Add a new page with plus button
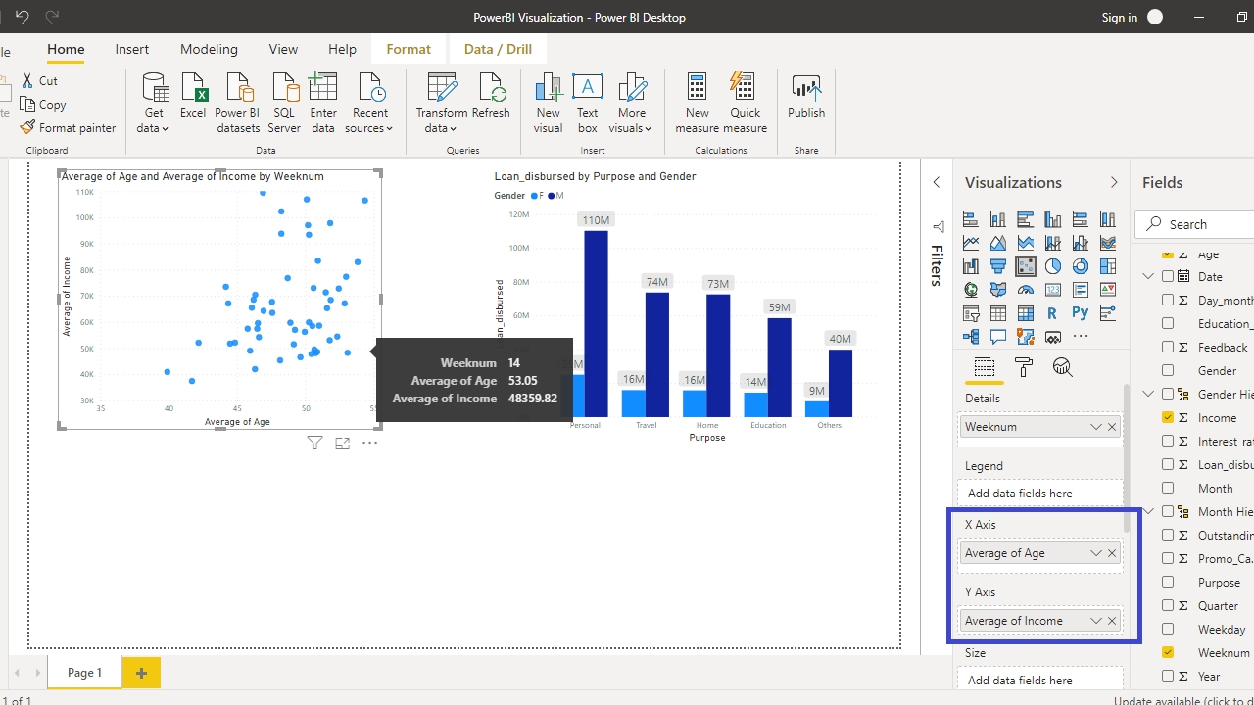The width and height of the screenshot is (1254, 705). [x=141, y=673]
